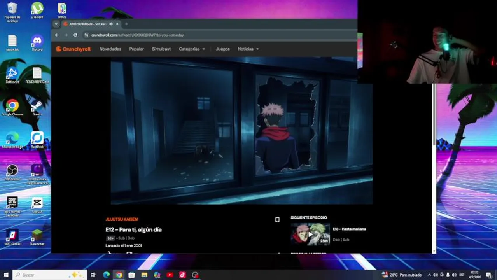Viewport: 497px width, 280px height.
Task: Open the WPT Global desktop icon
Action: (x=12, y=237)
